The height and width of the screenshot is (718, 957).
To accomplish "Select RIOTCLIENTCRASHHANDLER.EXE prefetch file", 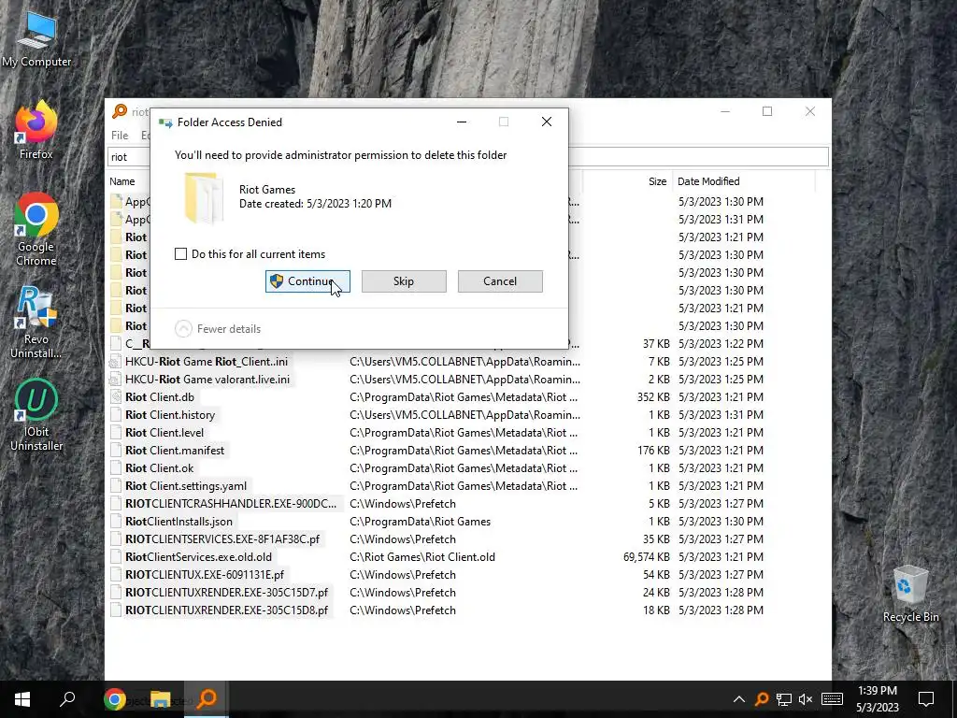I will pos(231,504).
